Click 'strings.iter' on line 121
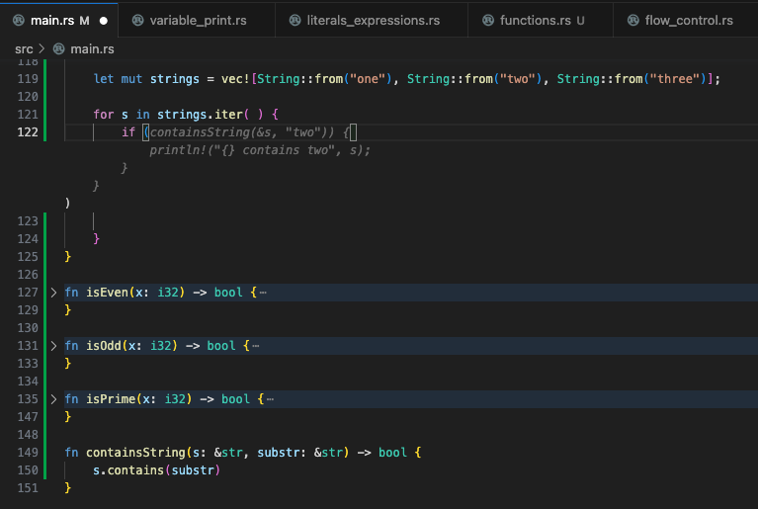The height and width of the screenshot is (509, 758). pyautogui.click(x=201, y=115)
